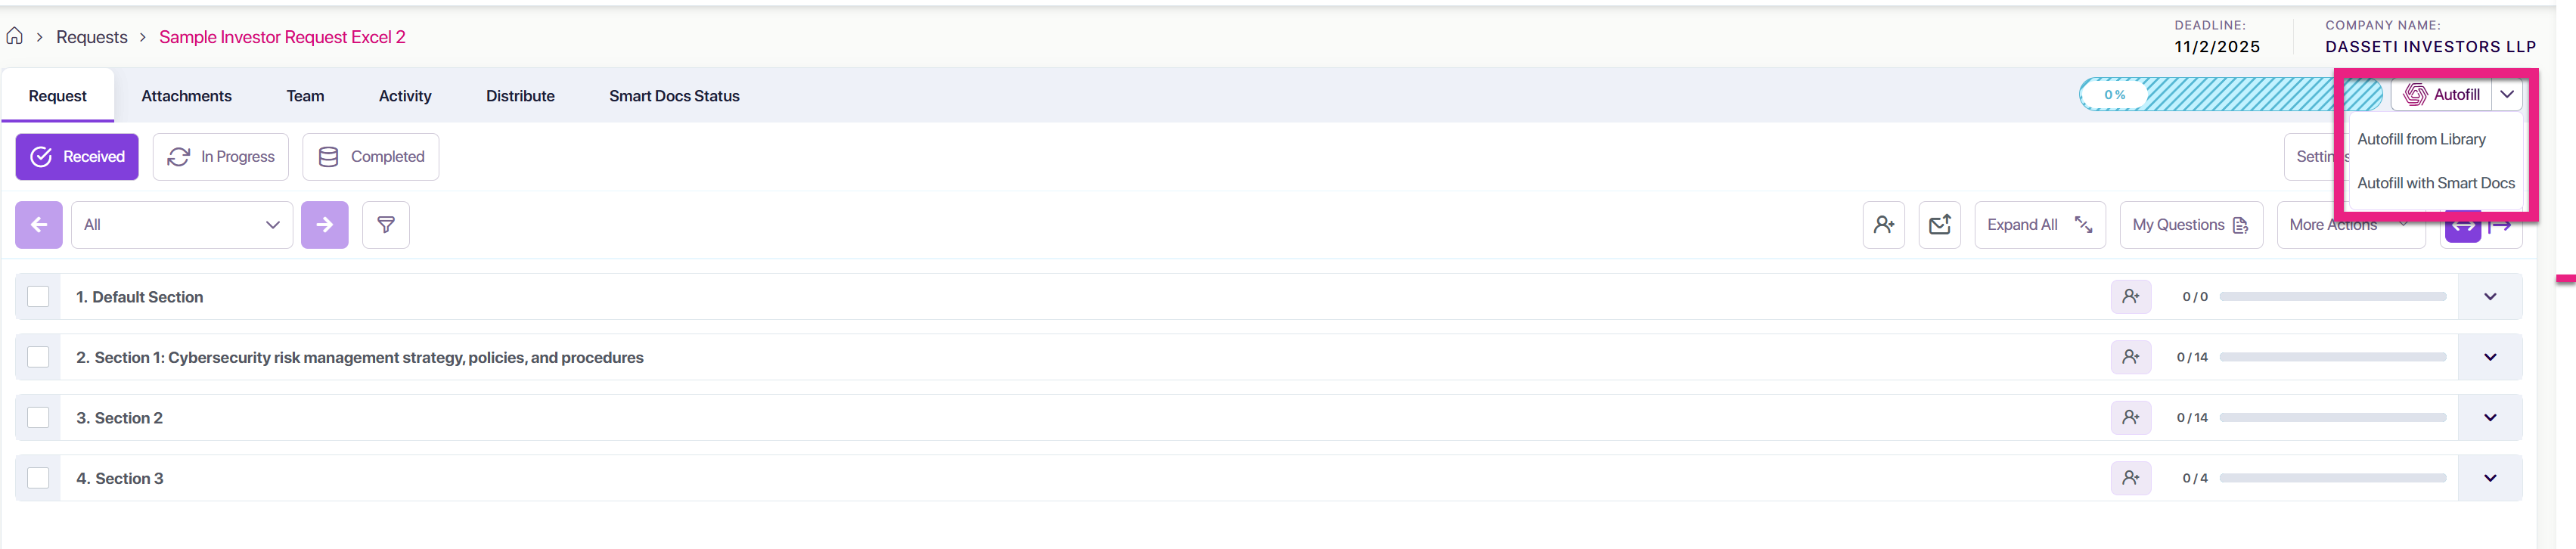Screen dimensions: 2576x549
Task: Click the home icon in breadcrumb
Action: (14, 36)
